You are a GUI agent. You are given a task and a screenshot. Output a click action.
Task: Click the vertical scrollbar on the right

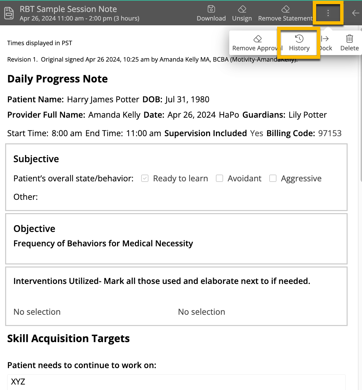360,103
